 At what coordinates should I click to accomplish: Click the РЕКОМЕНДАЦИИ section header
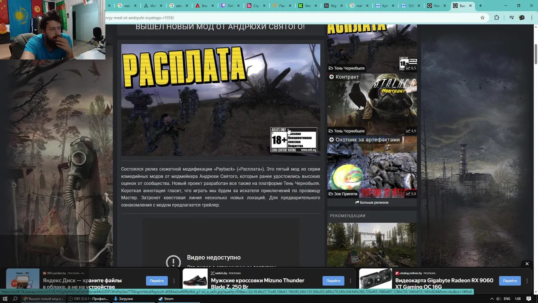coord(348,216)
